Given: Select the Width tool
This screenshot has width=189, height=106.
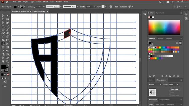Looking at the screenshot, I should click(x=3, y=40).
